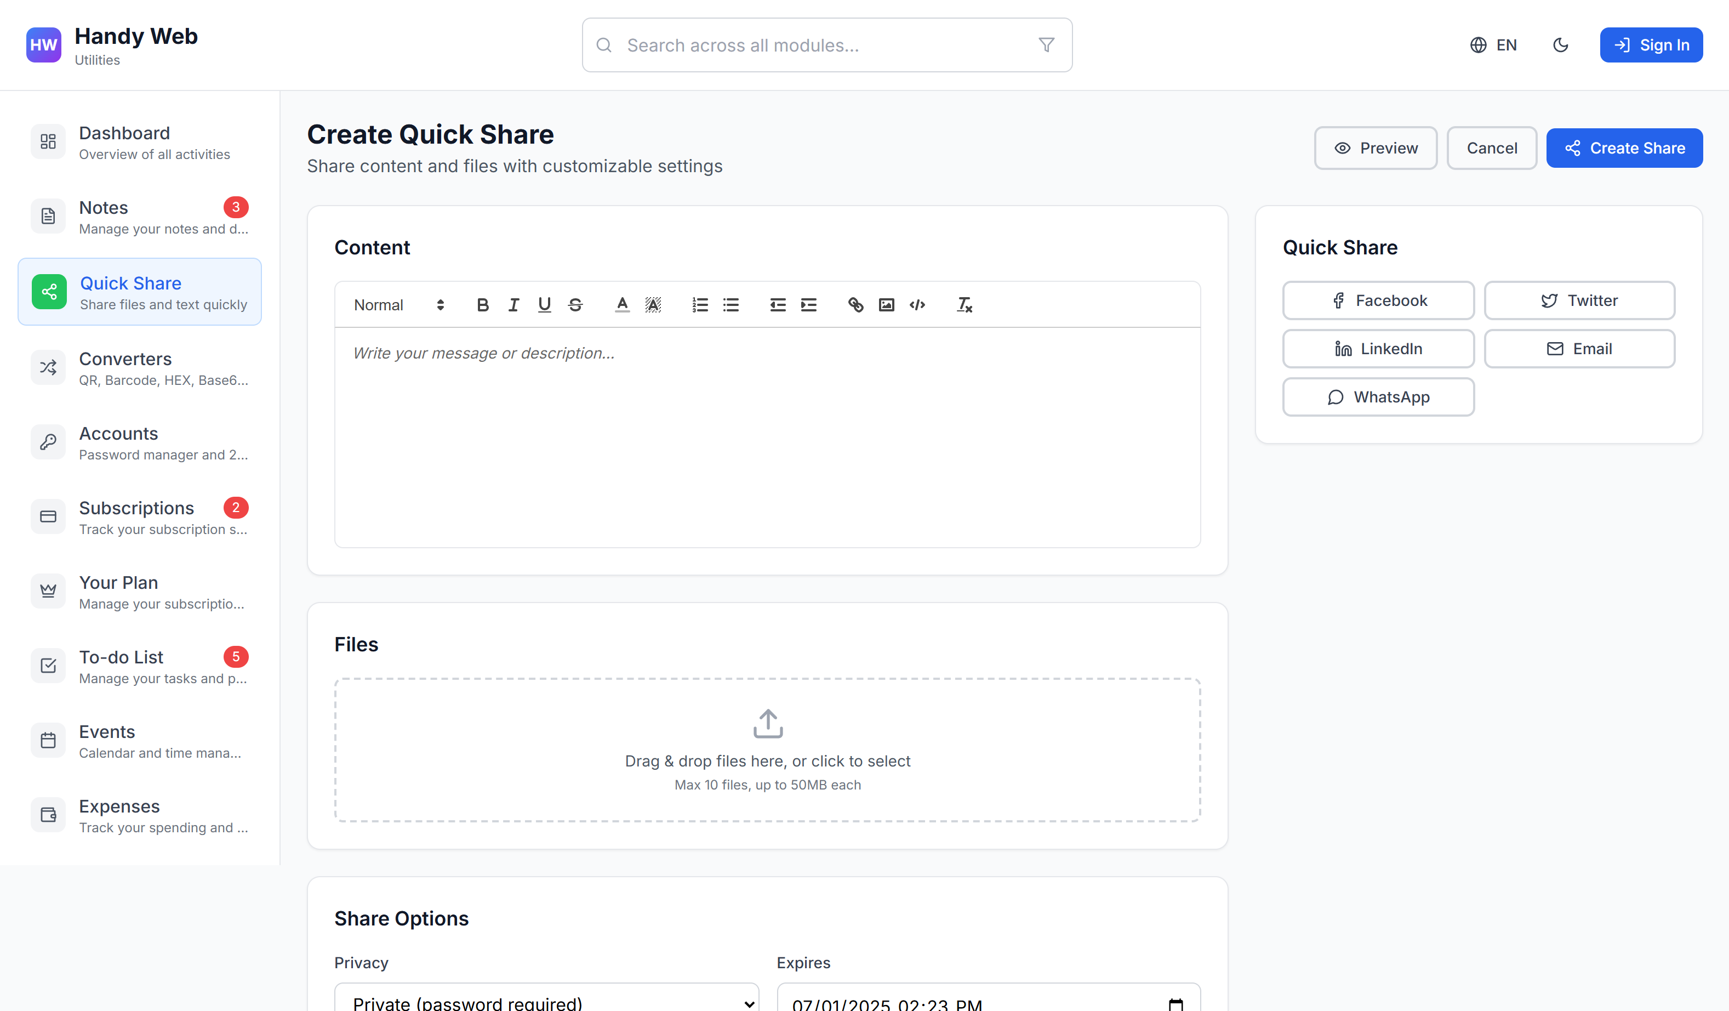Screen dimensions: 1729x1011
Task: Insert a code block via the toolbar
Action: pos(917,305)
